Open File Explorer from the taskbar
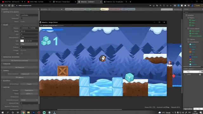This screenshot has width=203, height=114. pyautogui.click(x=28, y=112)
